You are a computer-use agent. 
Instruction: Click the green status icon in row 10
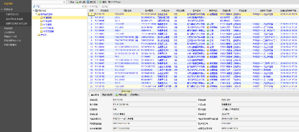pos(208,43)
